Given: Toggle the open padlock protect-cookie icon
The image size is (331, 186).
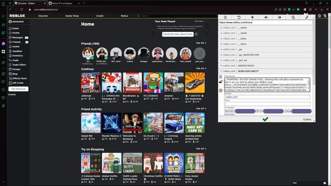Looking at the screenshot, I should 221,82.
